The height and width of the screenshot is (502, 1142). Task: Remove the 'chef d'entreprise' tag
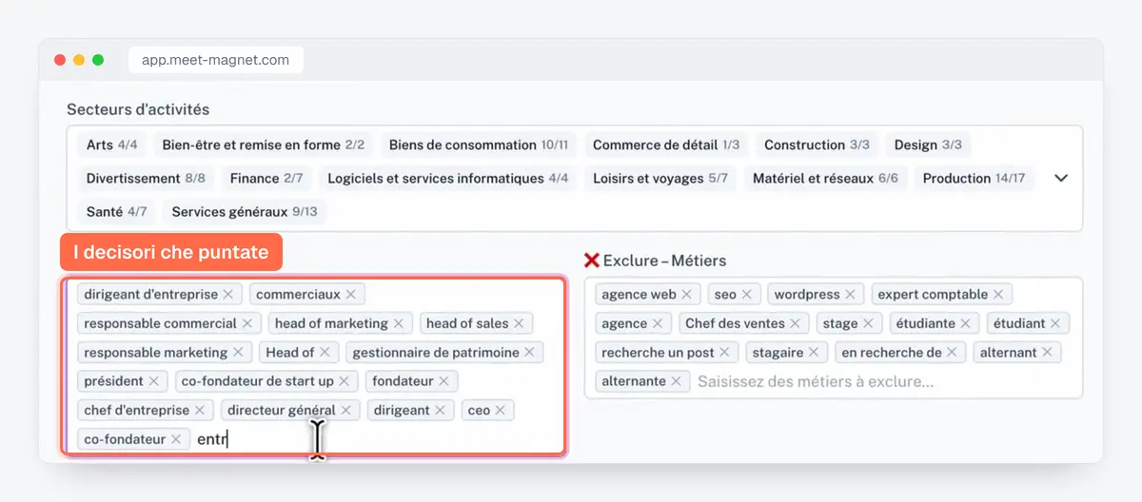pyautogui.click(x=200, y=411)
